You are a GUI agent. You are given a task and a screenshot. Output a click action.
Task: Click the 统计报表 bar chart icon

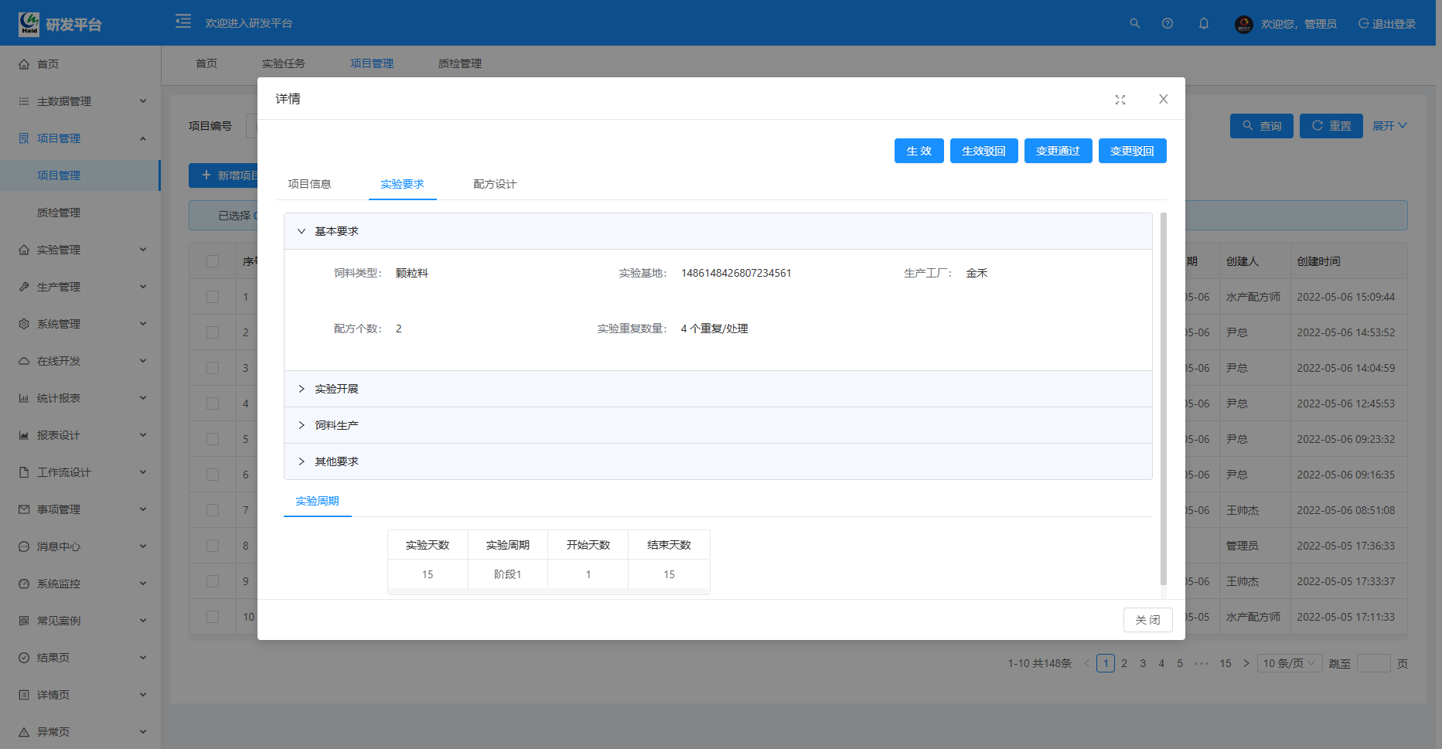pyautogui.click(x=24, y=398)
